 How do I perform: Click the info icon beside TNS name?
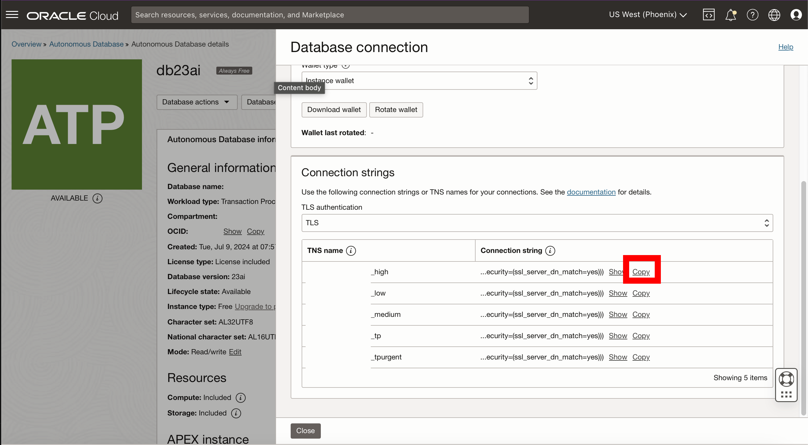pos(351,251)
